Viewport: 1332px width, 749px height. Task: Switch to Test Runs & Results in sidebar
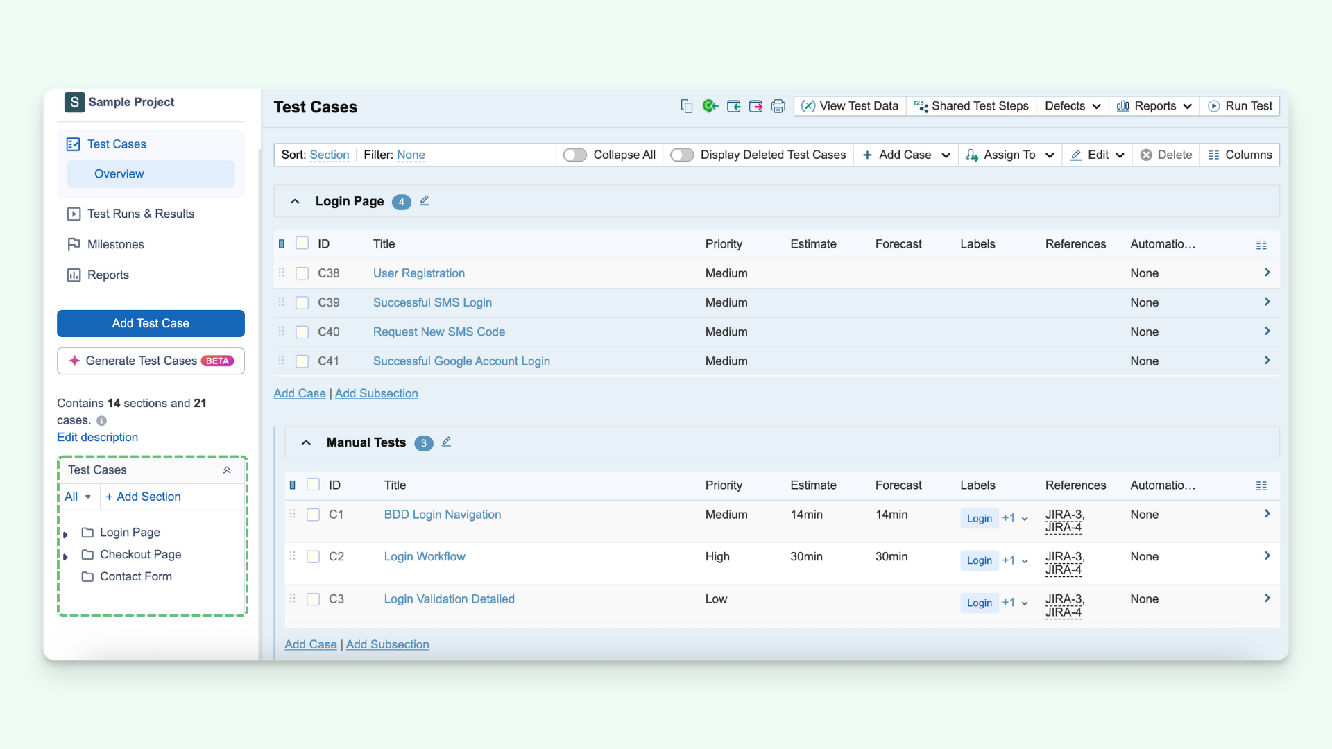click(x=140, y=214)
